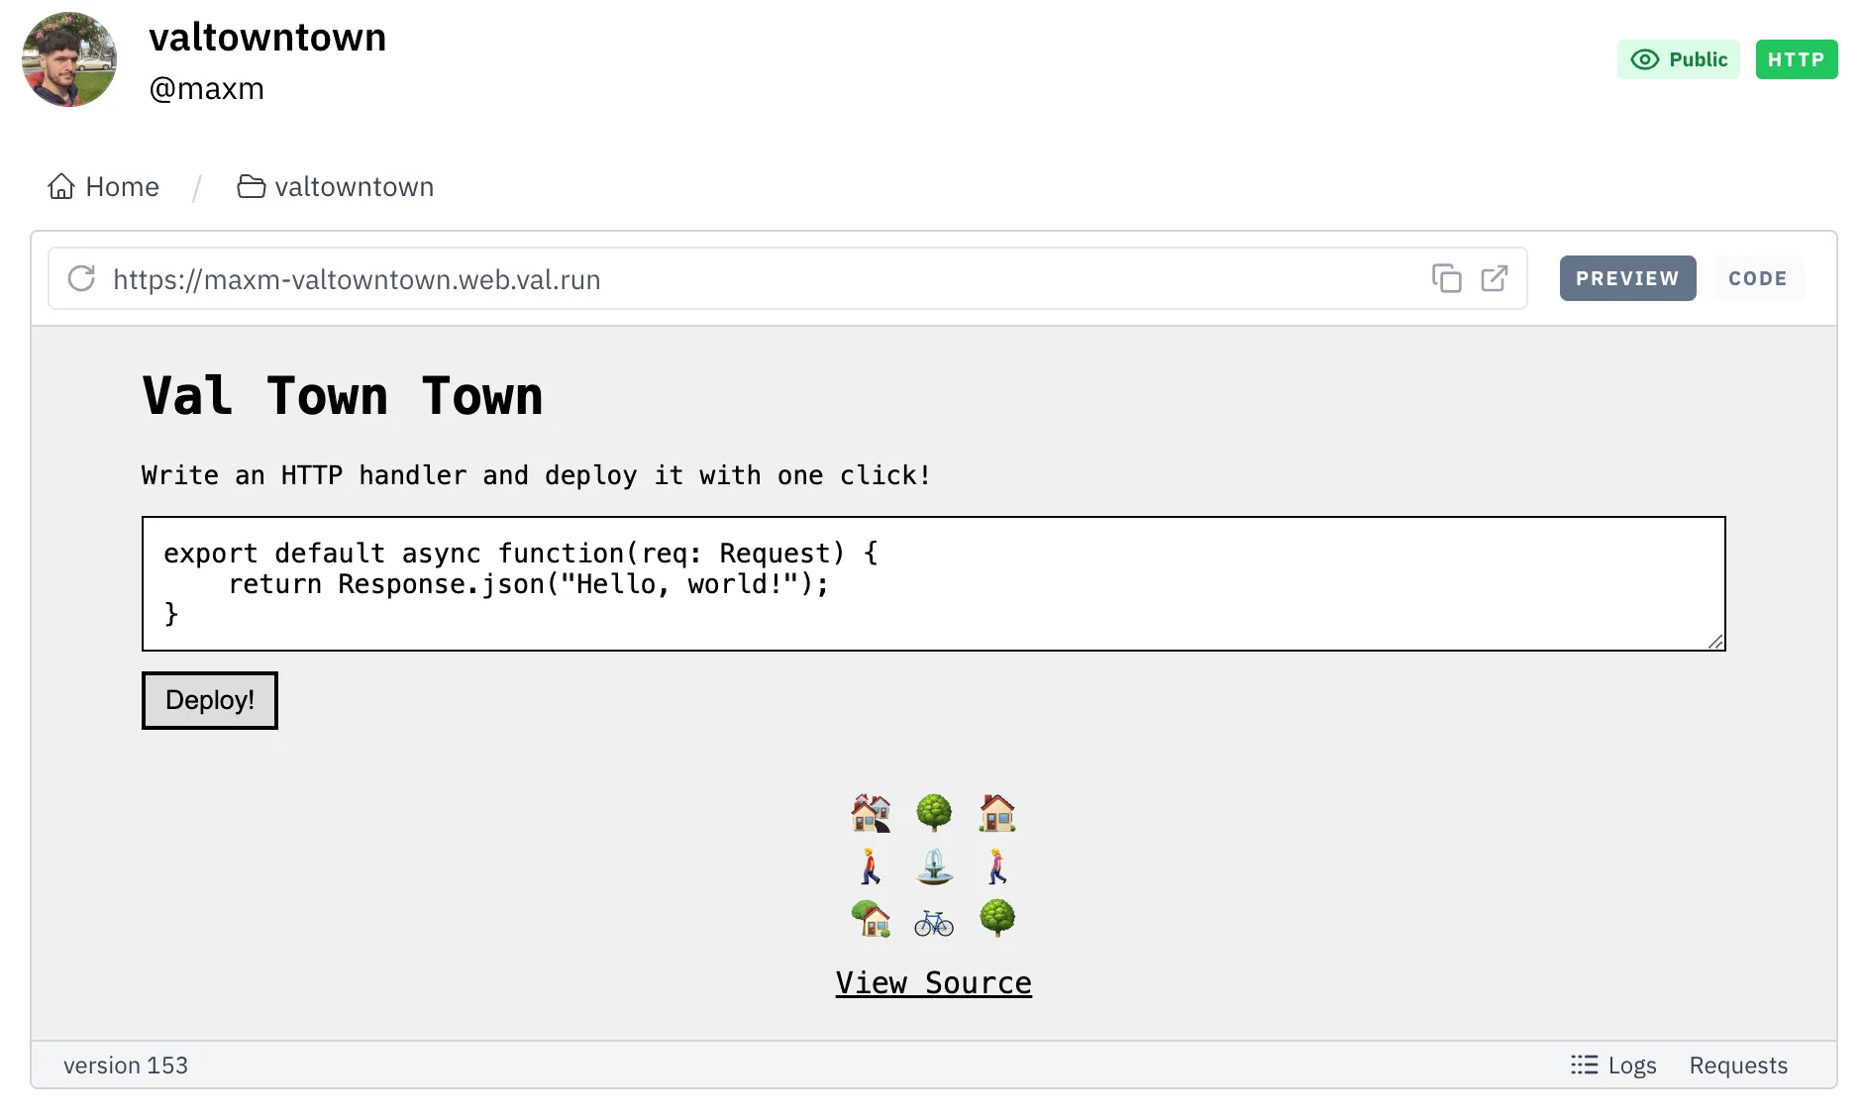Click the Public visibility badge
This screenshot has height=1117, width=1864.
(1678, 59)
